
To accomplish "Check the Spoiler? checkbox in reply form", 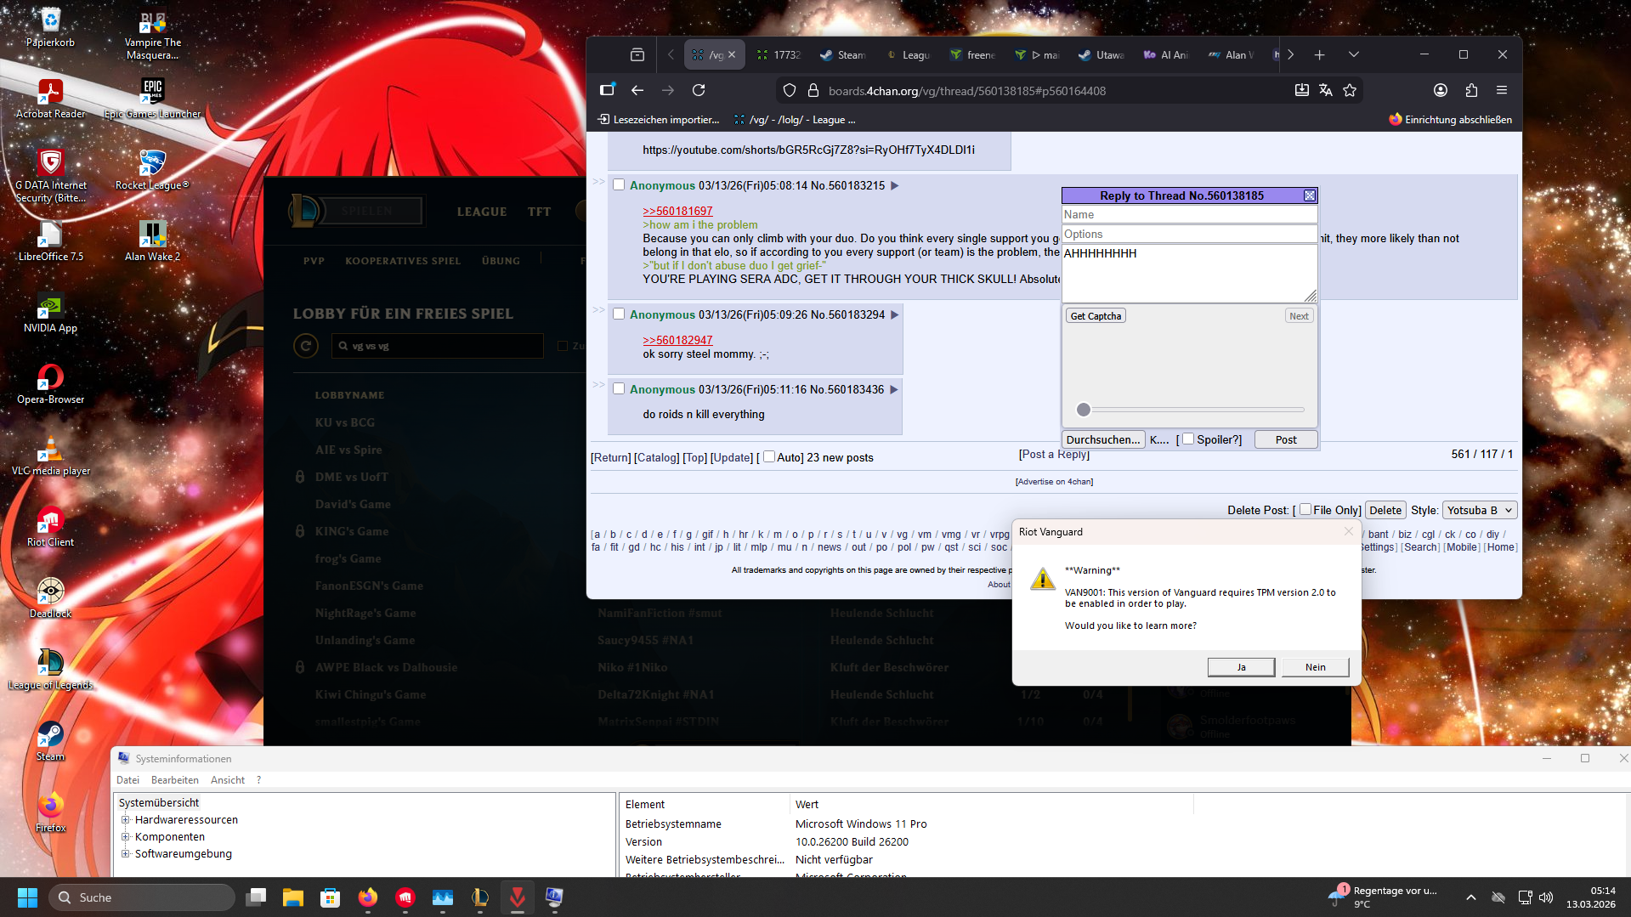I will [1188, 439].
